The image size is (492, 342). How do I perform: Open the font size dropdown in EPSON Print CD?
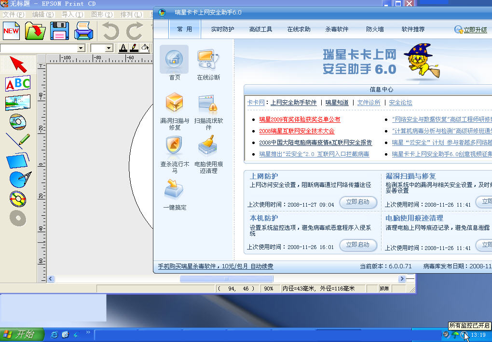[x=109, y=48]
